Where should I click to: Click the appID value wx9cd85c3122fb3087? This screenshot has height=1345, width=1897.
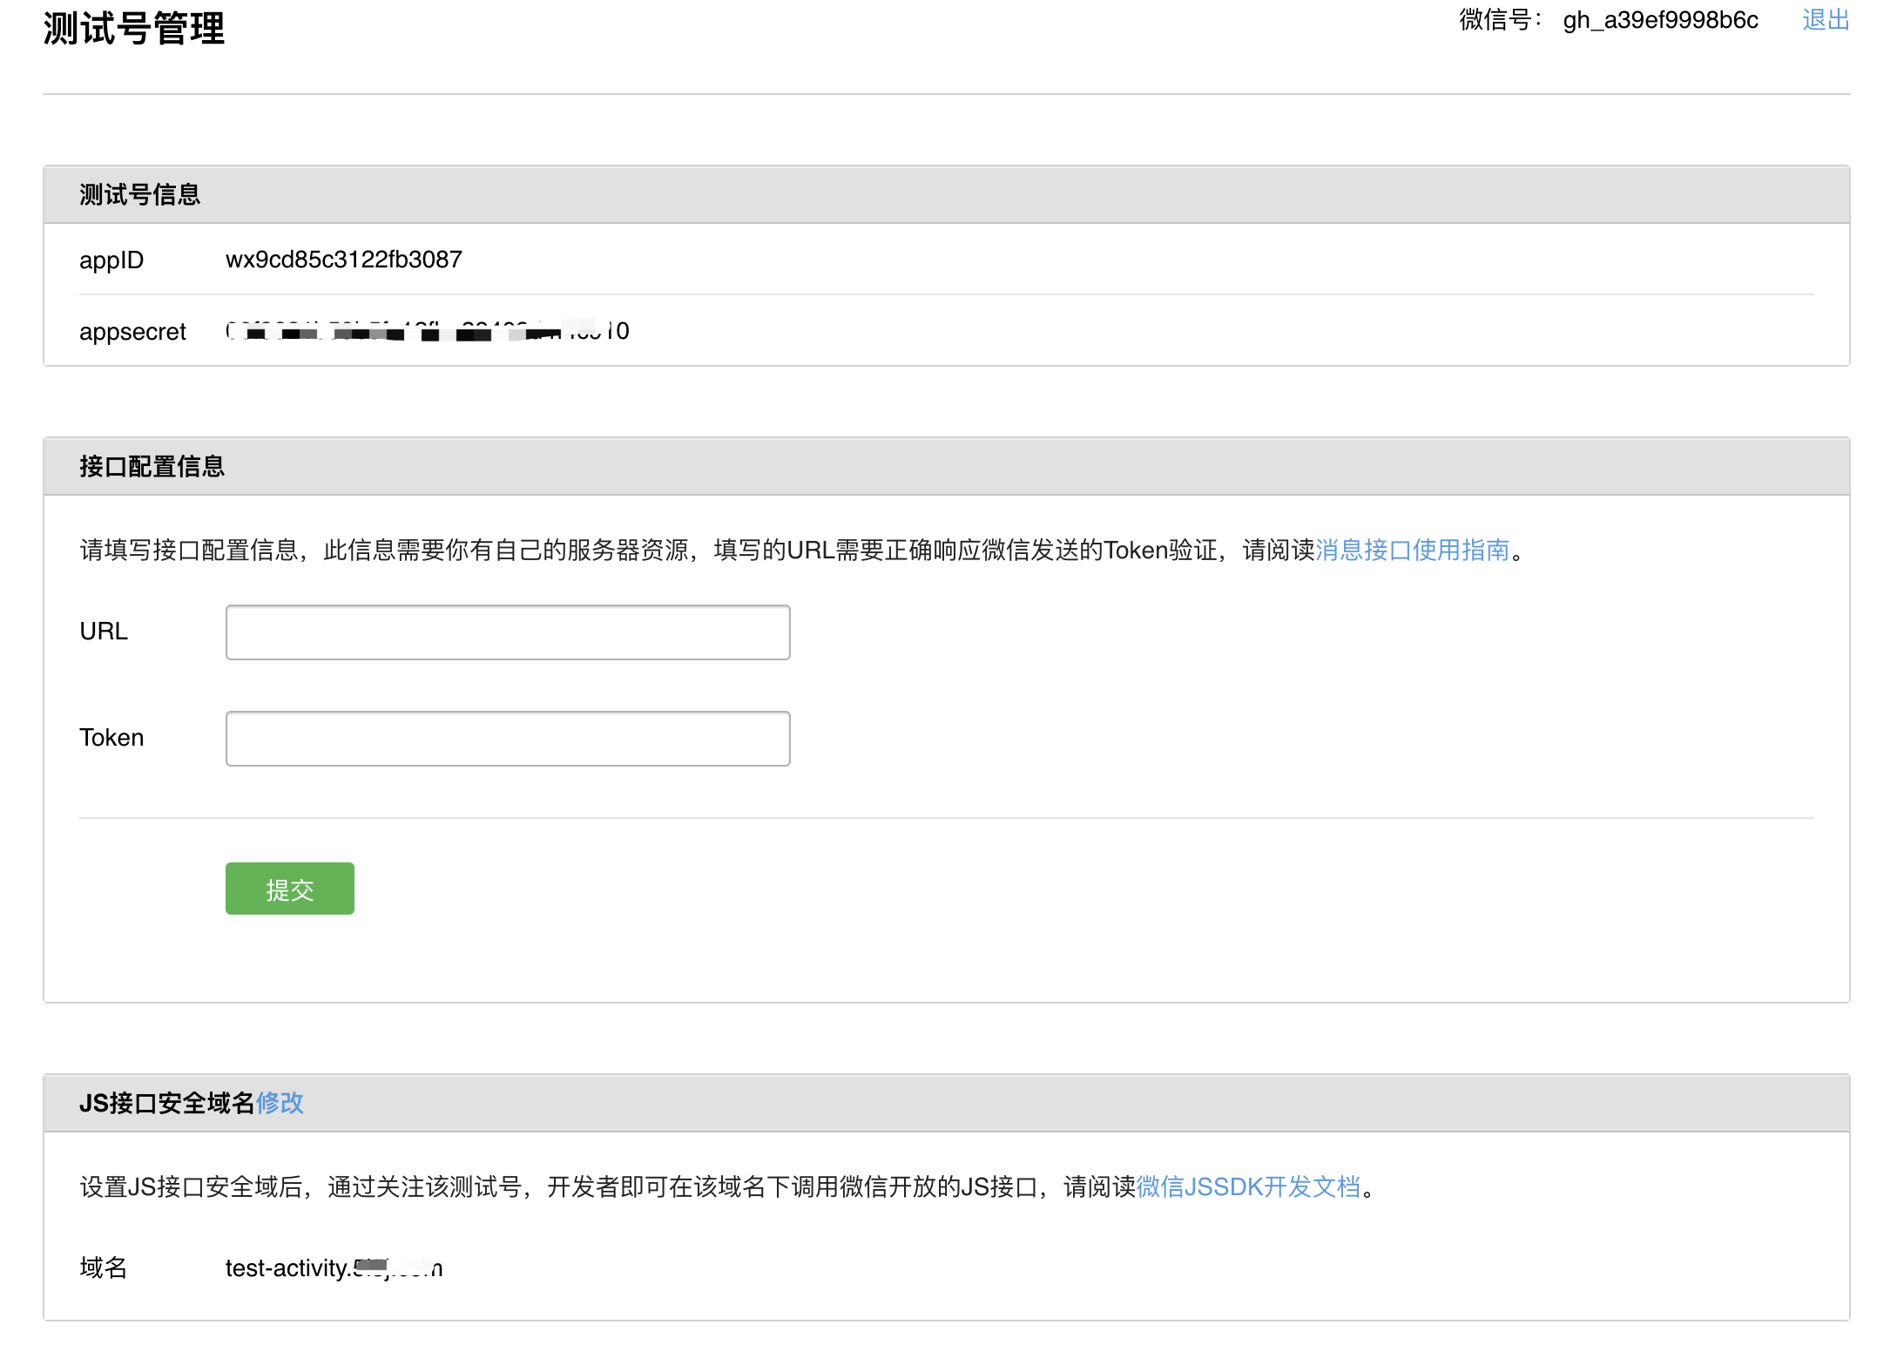[343, 260]
